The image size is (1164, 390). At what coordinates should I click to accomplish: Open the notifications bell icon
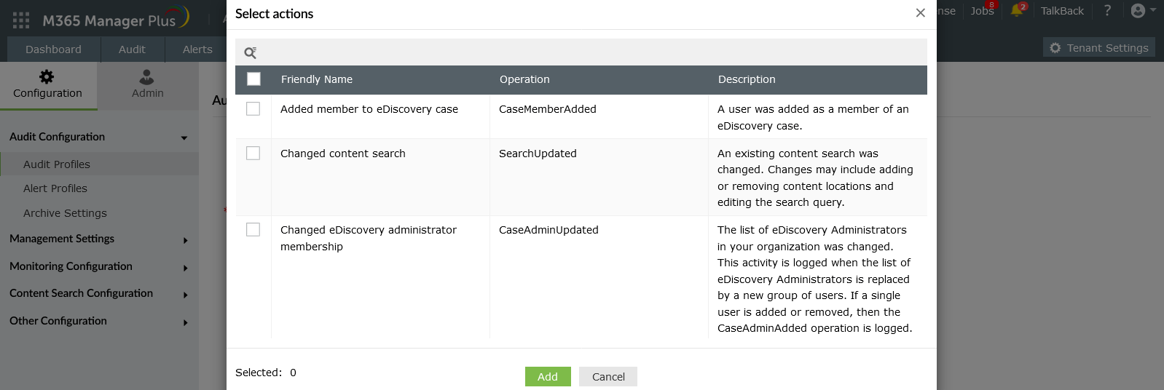(1017, 11)
